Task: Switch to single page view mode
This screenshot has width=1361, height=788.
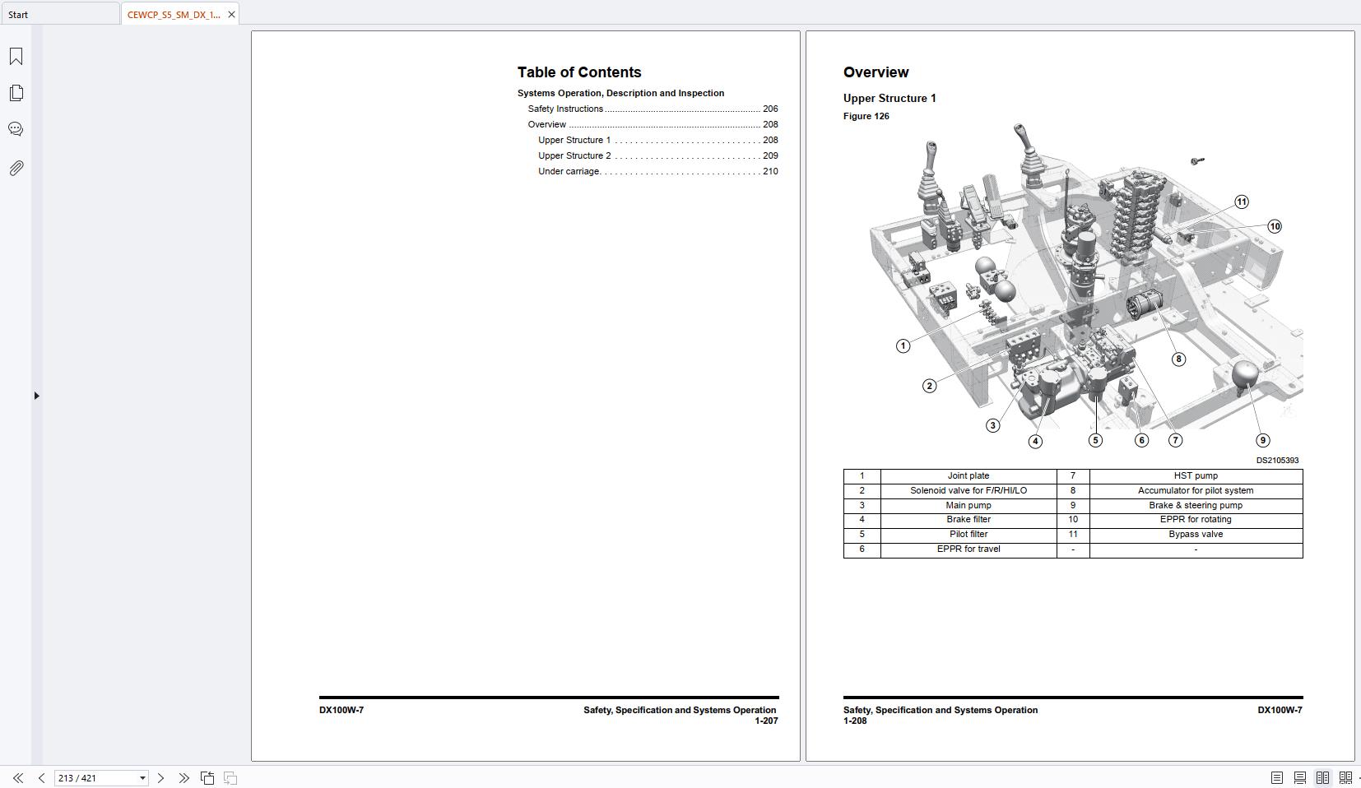Action: tap(1277, 778)
